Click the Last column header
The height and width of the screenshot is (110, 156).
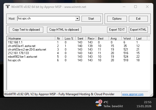click(x=141, y=39)
